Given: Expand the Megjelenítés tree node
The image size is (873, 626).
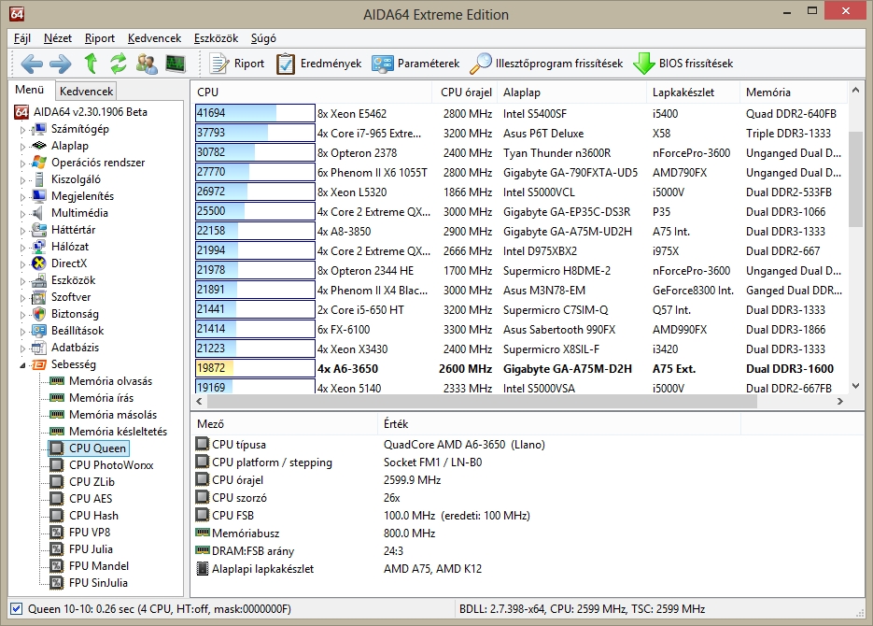Looking at the screenshot, I should coord(22,196).
